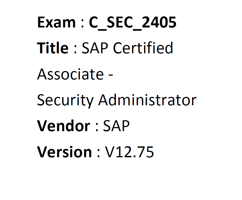Viewport: 242px width, 200px height.
Task: Click the bold Version label
Action: (x=64, y=152)
